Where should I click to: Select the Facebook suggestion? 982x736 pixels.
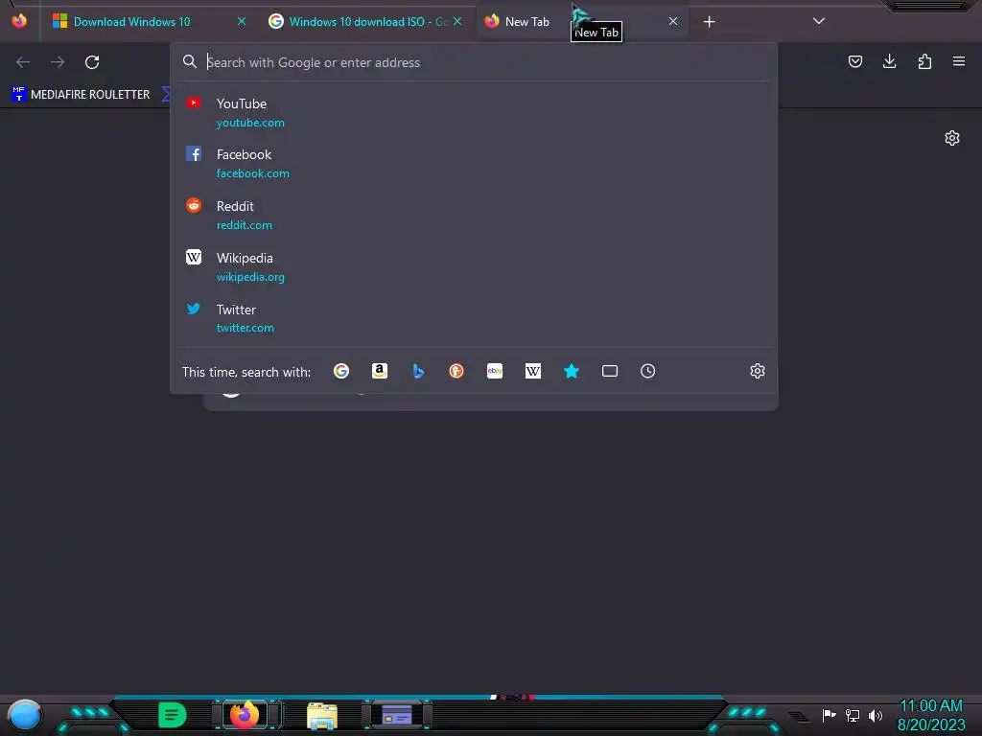(x=474, y=163)
